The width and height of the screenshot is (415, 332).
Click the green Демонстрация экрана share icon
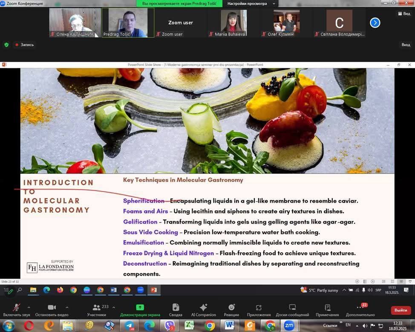point(140,307)
